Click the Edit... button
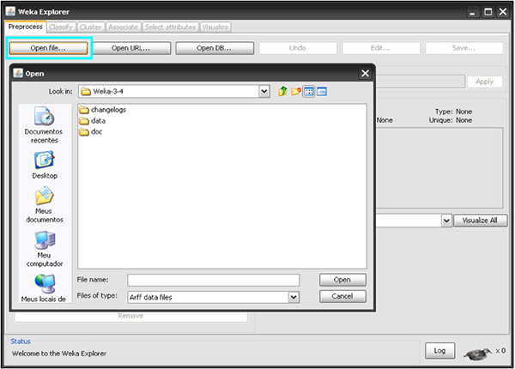Viewport: 515px width, 369px height. pyautogui.click(x=380, y=48)
